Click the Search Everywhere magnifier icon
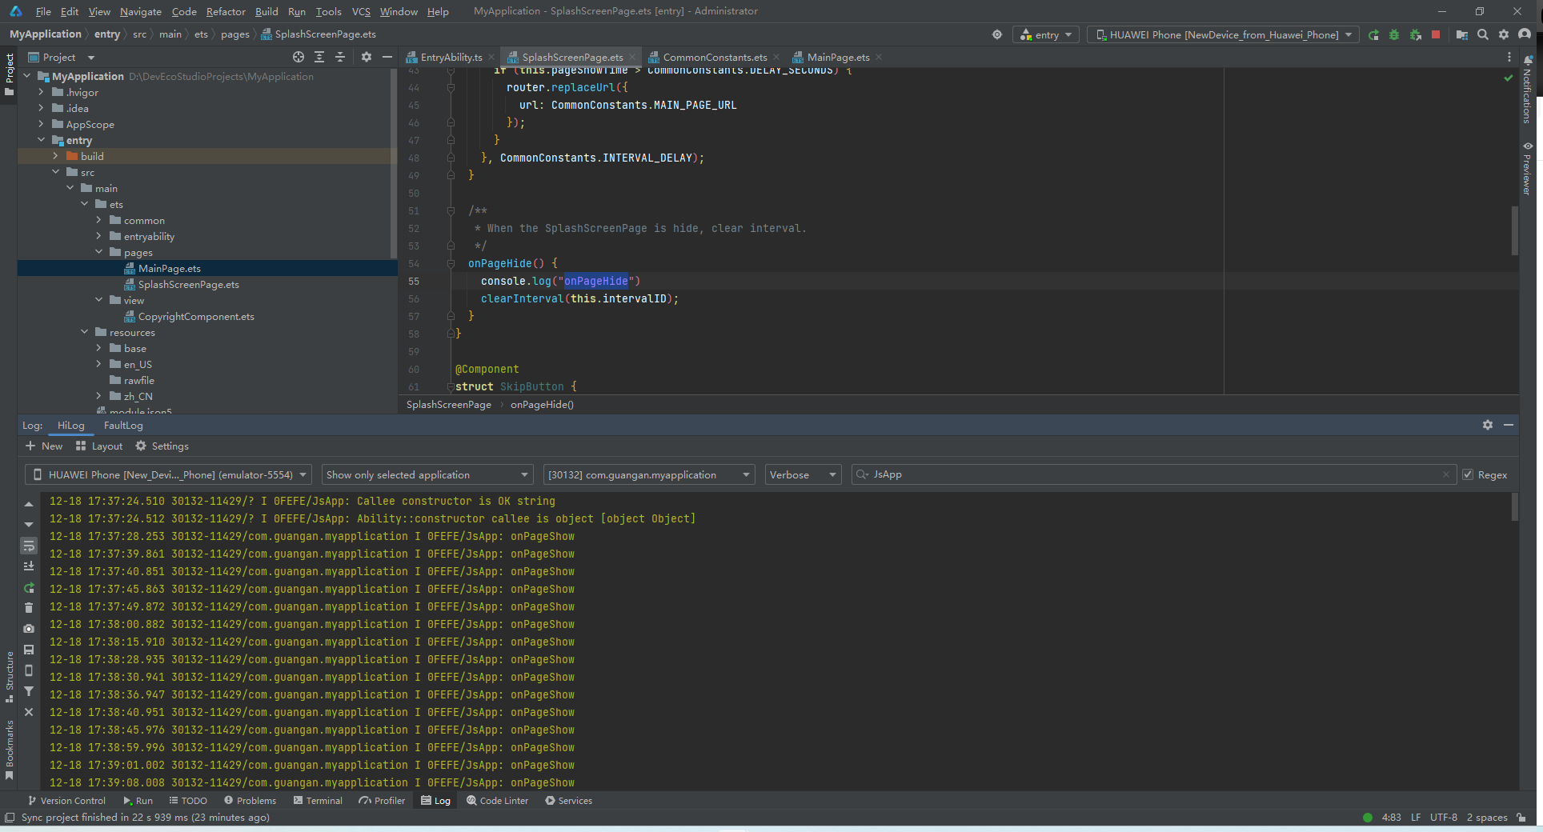This screenshot has height=832, width=1543. pos(1483,34)
